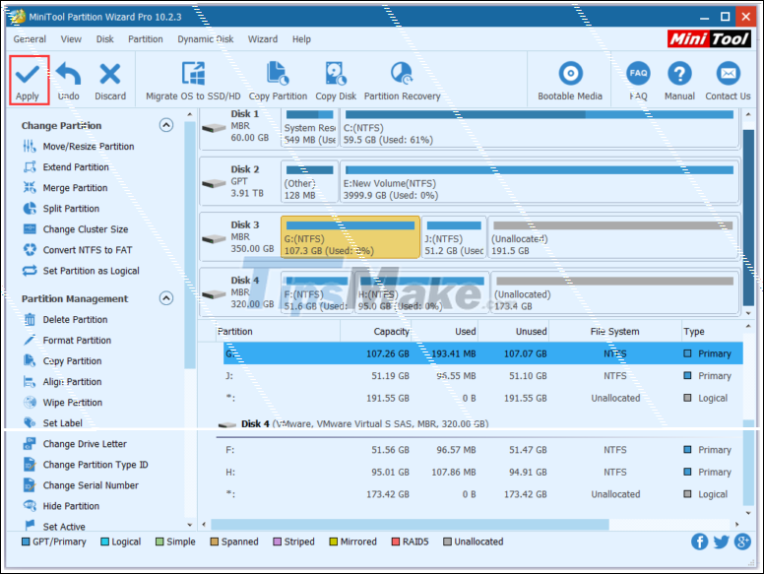Open MiniTool Twitter page
The width and height of the screenshot is (764, 574).
(721, 542)
